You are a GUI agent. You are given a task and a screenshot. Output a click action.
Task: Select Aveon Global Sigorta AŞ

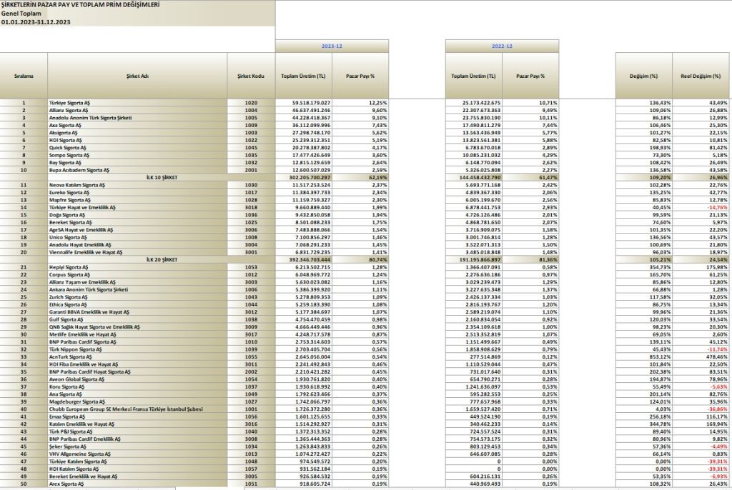pos(76,379)
